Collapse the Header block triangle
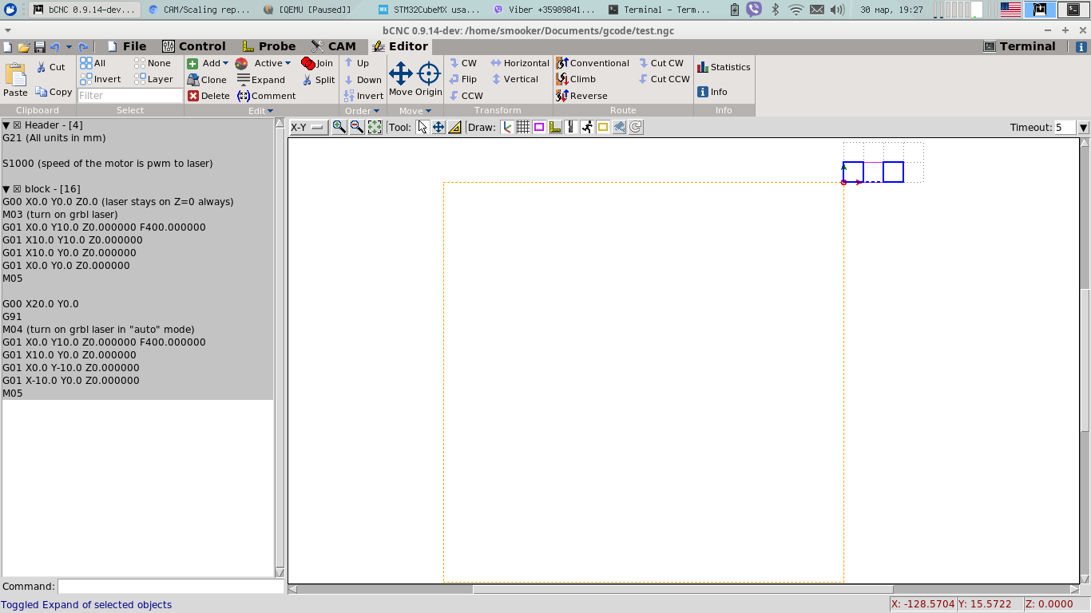Screen dimensions: 1091x613 point(6,125)
